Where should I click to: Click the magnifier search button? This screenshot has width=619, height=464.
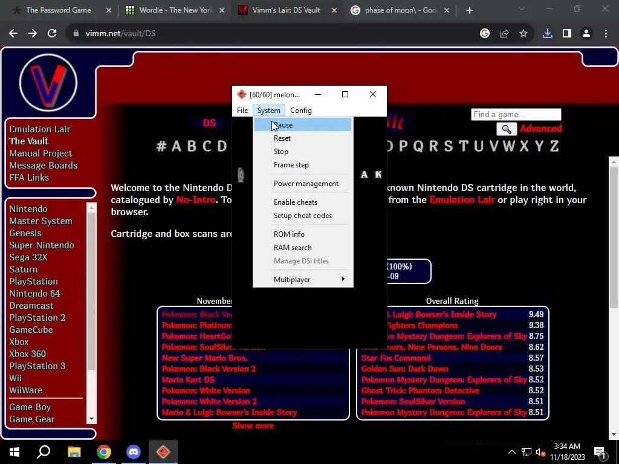tap(507, 129)
